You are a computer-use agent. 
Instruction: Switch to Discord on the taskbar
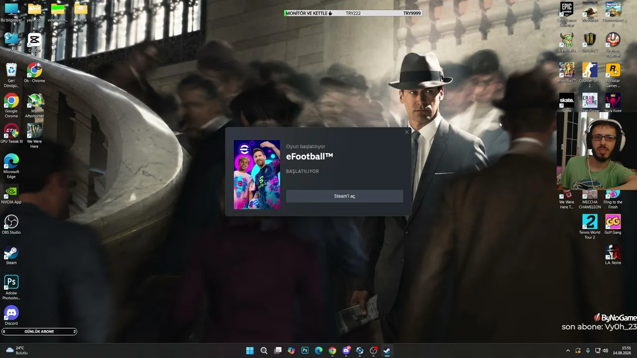pos(346,351)
